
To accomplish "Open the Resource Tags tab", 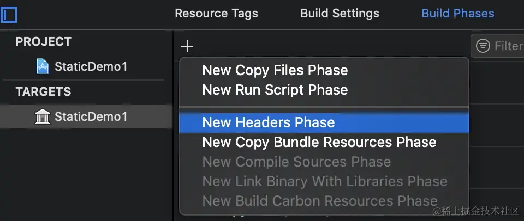I will pyautogui.click(x=216, y=13).
